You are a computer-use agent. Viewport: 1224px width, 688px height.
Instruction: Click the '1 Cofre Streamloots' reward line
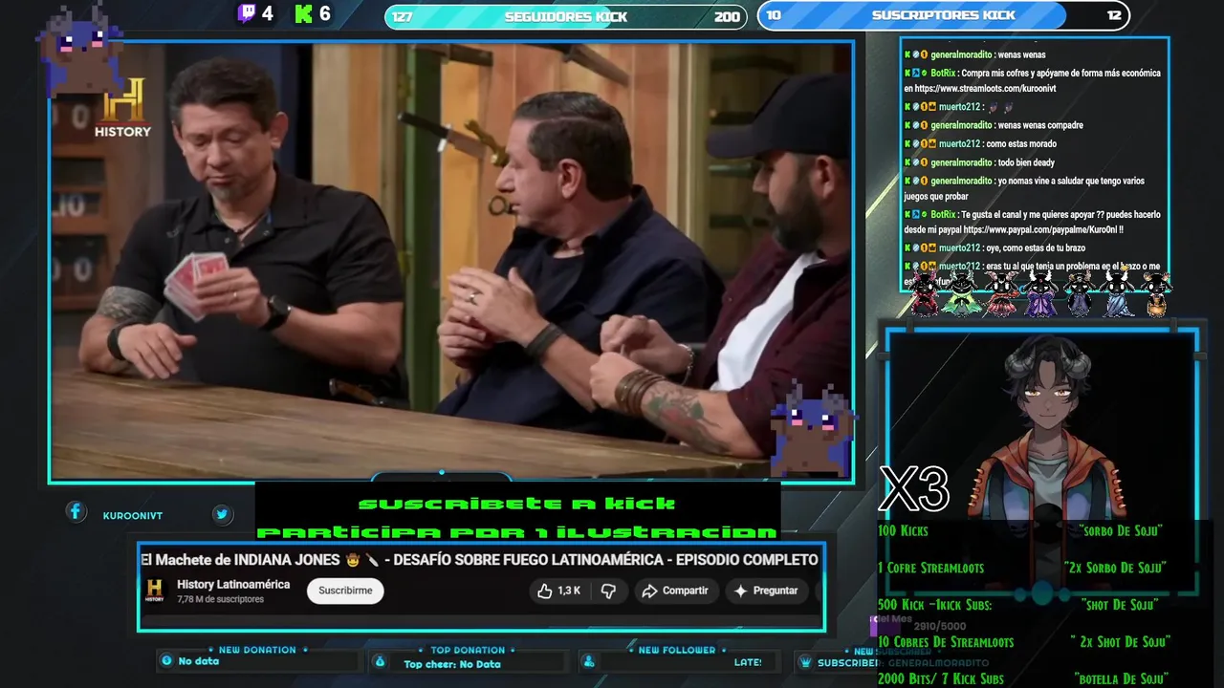930,568
